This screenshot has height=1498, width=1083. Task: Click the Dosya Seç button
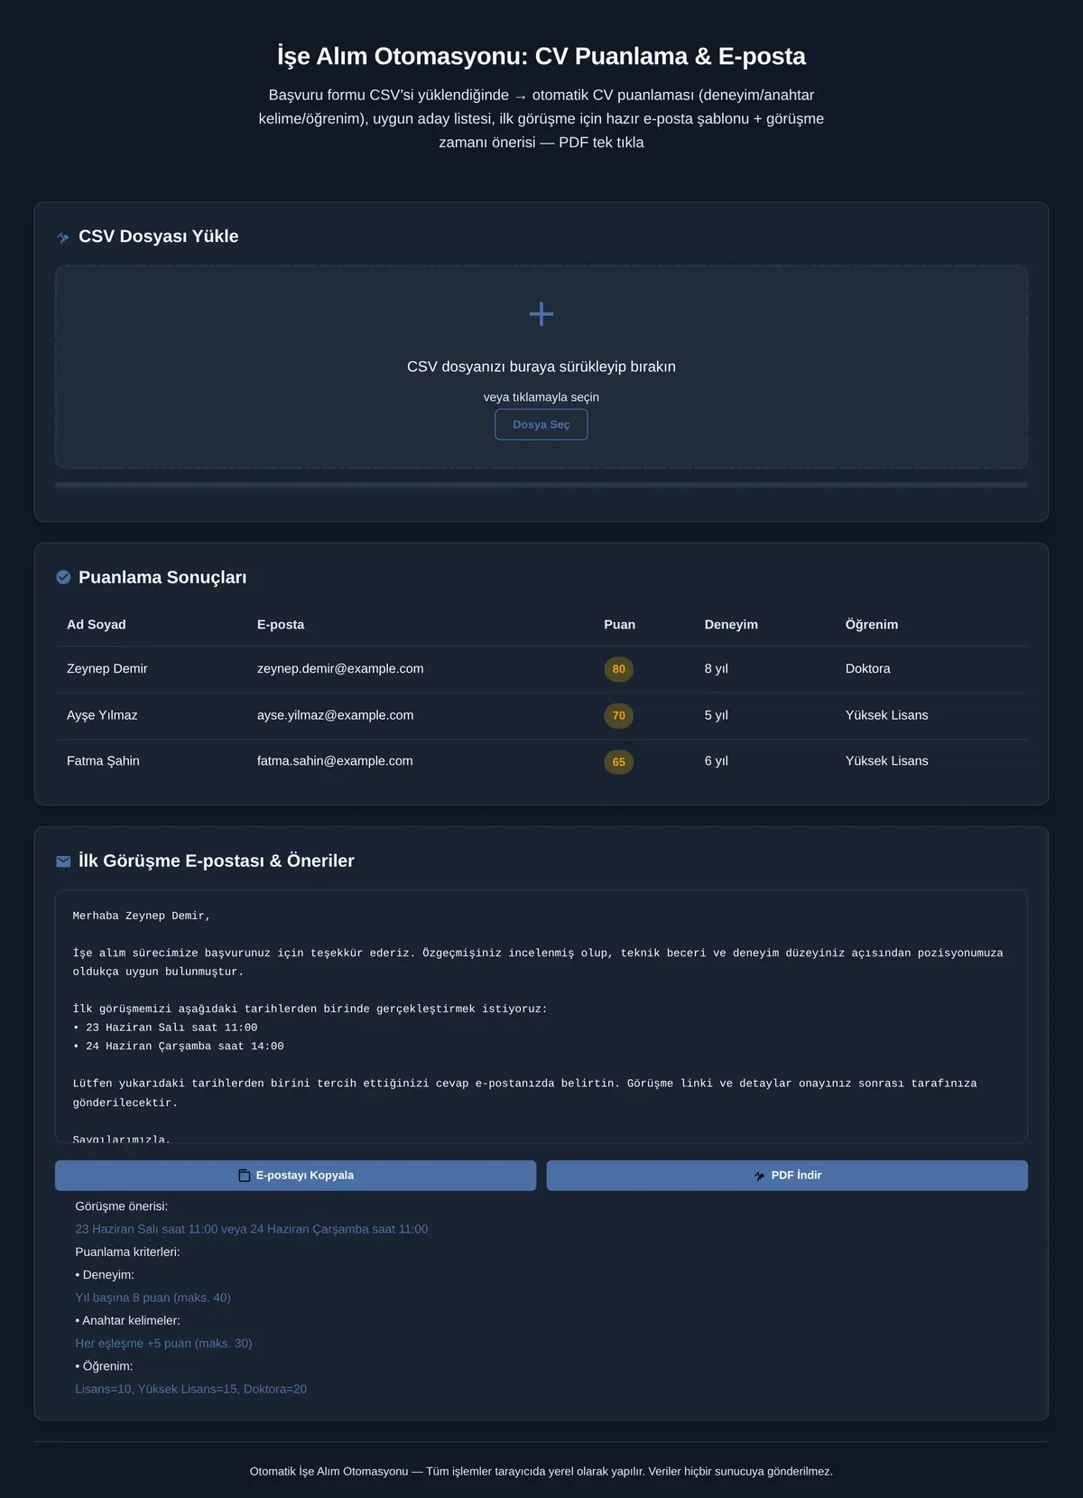click(x=541, y=424)
